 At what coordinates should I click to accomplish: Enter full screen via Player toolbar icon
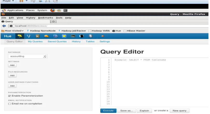pyautogui.click(x=48, y=1)
